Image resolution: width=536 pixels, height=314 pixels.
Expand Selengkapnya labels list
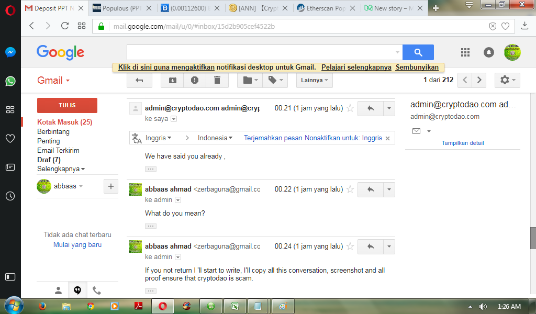(x=61, y=169)
